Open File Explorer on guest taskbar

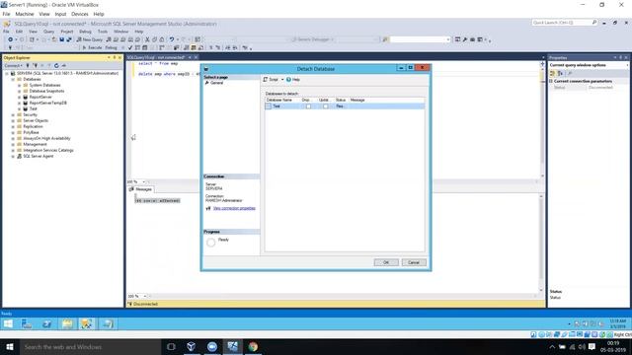coord(67,324)
